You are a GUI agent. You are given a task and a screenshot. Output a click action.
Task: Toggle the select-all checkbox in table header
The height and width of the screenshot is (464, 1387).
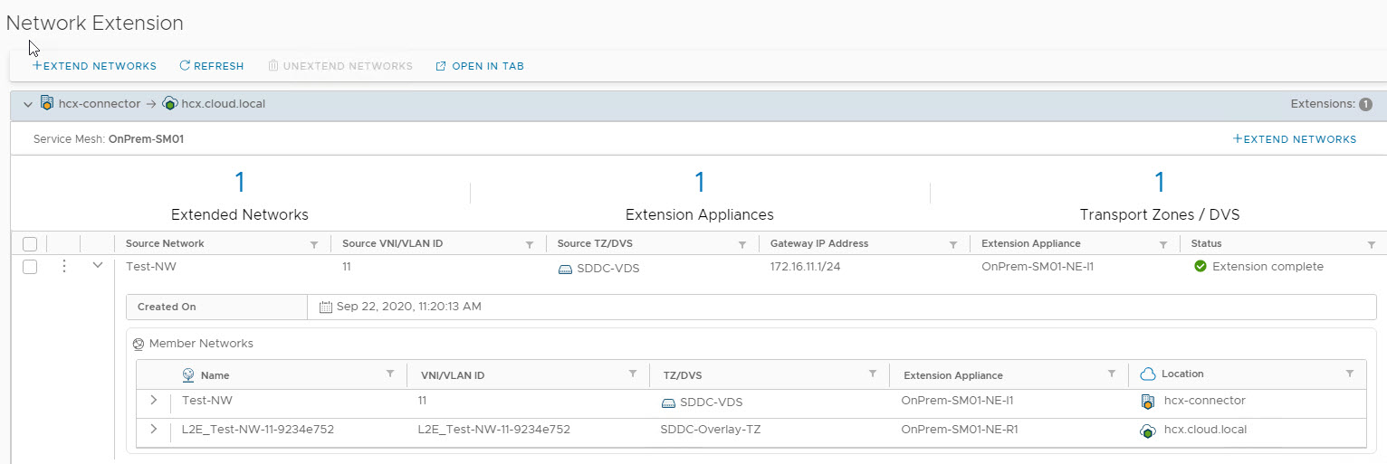30,244
